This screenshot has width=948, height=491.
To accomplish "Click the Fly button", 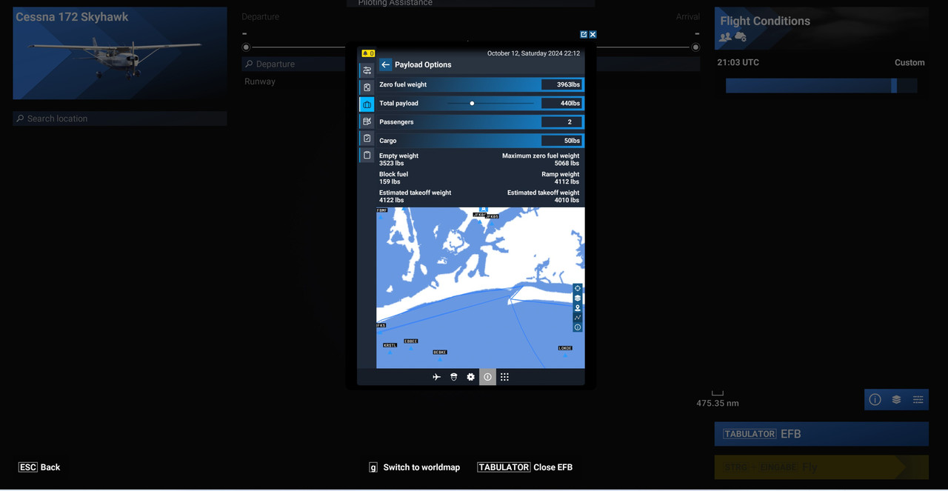I will (x=821, y=467).
